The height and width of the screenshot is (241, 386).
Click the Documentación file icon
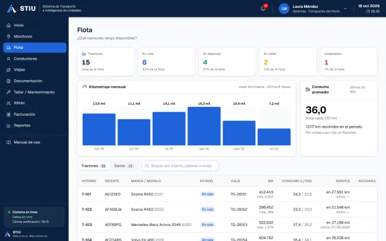coord(8,81)
